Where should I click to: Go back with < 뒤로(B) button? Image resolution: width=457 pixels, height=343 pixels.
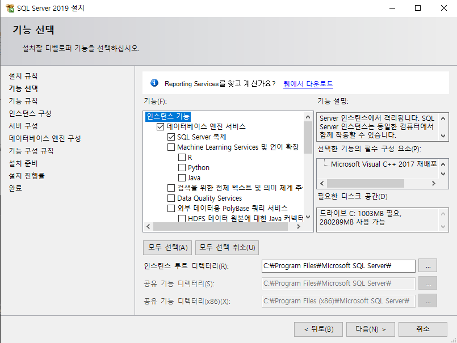[318, 329]
